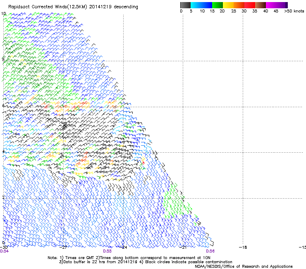306x269 pixels.
Task: Click the latitude axis label '6'
Action: 3,106
